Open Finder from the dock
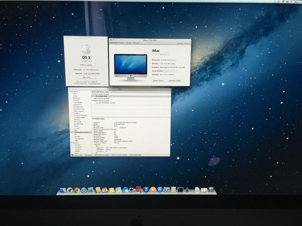The width and height of the screenshot is (302, 226). (x=63, y=190)
